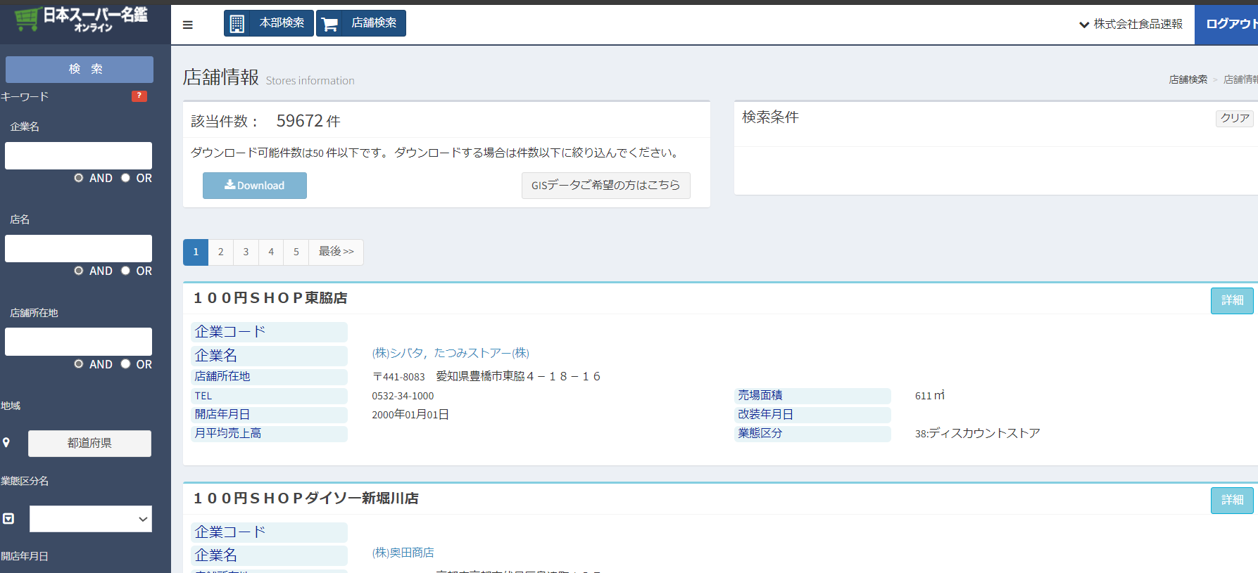The image size is (1258, 573).
Task: Go to page 2 of results
Action: [x=220, y=252]
